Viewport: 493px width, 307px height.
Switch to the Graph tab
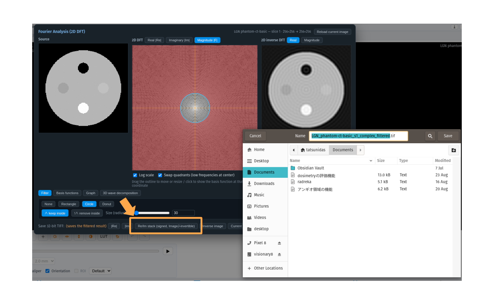click(90, 193)
